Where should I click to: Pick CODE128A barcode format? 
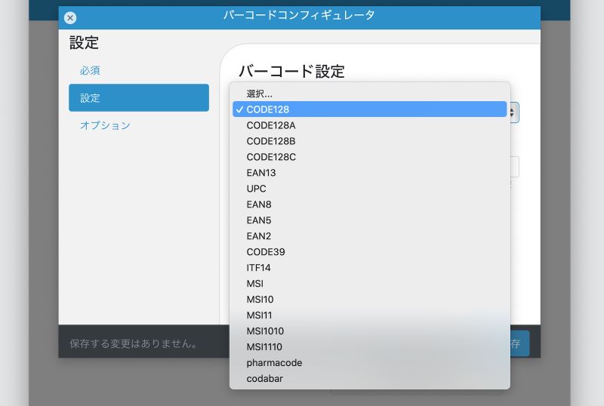click(369, 125)
